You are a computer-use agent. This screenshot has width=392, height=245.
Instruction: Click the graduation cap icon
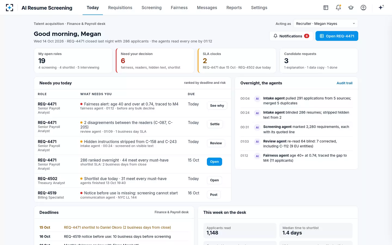point(351,8)
